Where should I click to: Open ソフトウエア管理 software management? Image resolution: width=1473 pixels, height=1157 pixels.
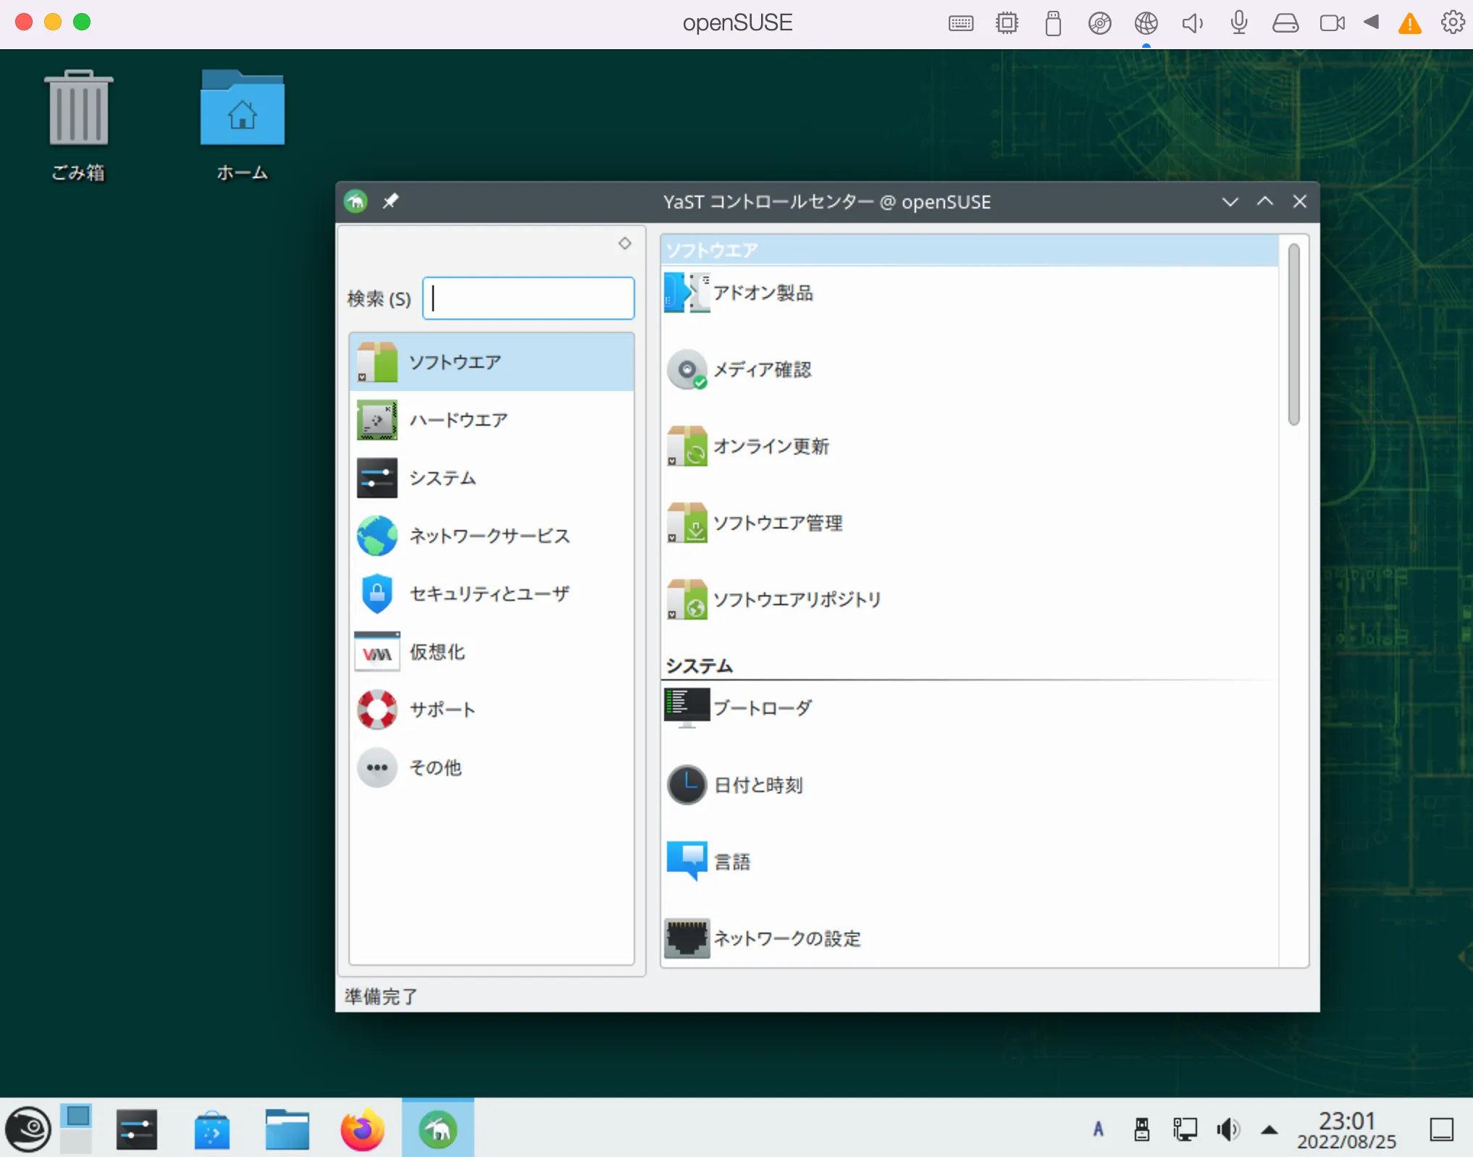776,523
